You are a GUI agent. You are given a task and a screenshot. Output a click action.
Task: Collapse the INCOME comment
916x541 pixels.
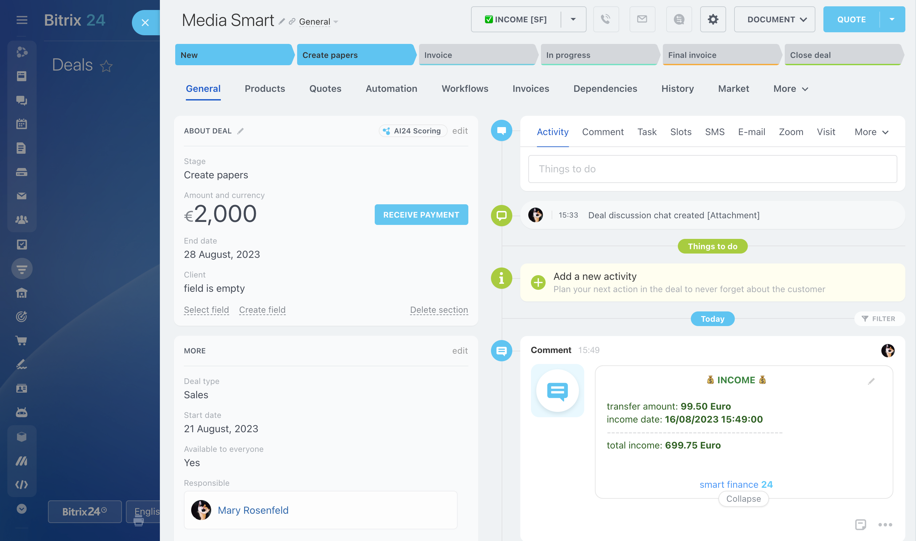pos(743,499)
